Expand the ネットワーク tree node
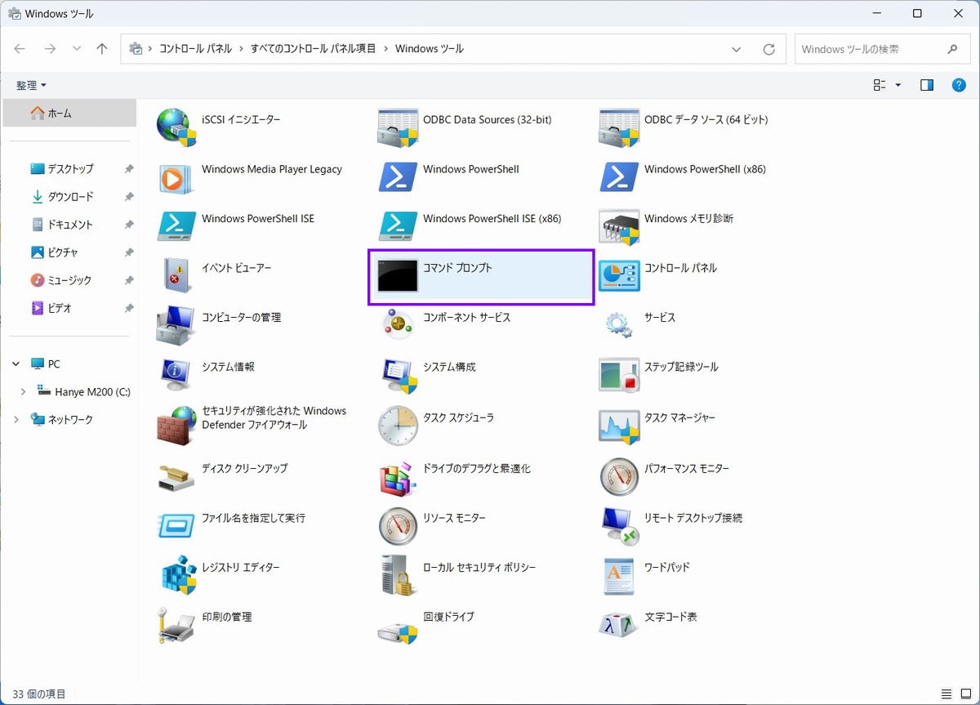Screen dimensions: 980x705 click(x=16, y=419)
